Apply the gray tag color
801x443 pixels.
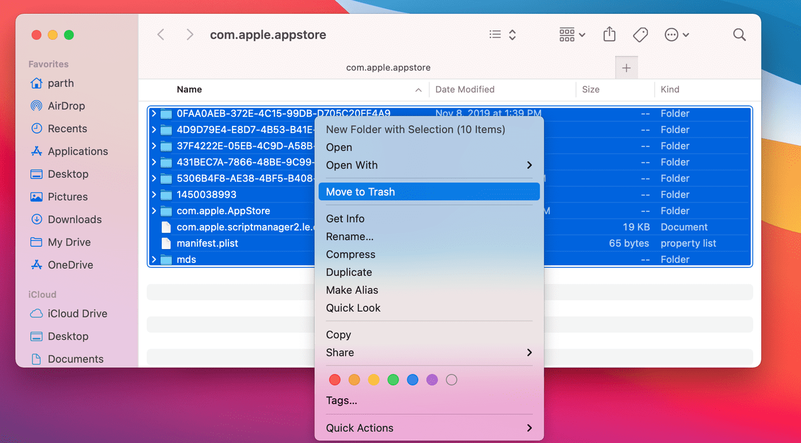point(452,380)
